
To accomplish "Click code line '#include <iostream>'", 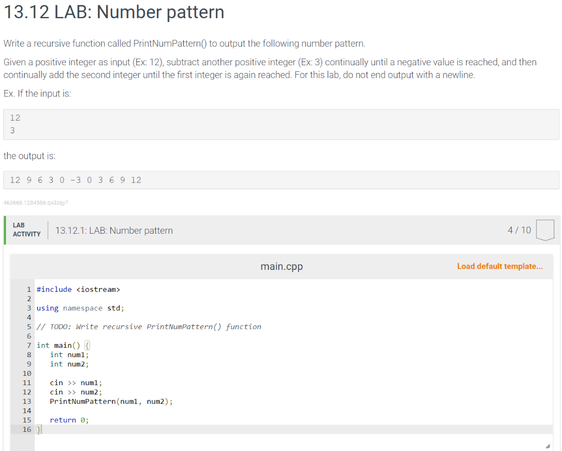I will tap(78, 290).
